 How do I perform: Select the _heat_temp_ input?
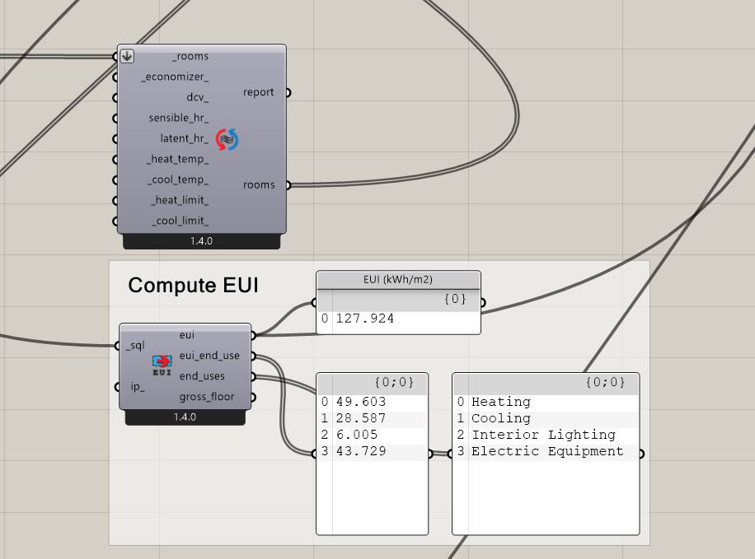point(178,159)
